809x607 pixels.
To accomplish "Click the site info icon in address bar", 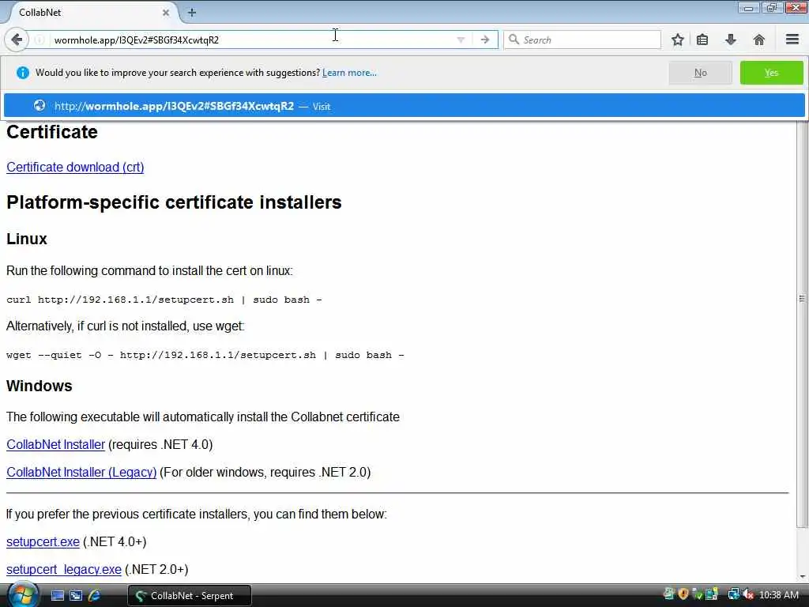I will [x=40, y=40].
